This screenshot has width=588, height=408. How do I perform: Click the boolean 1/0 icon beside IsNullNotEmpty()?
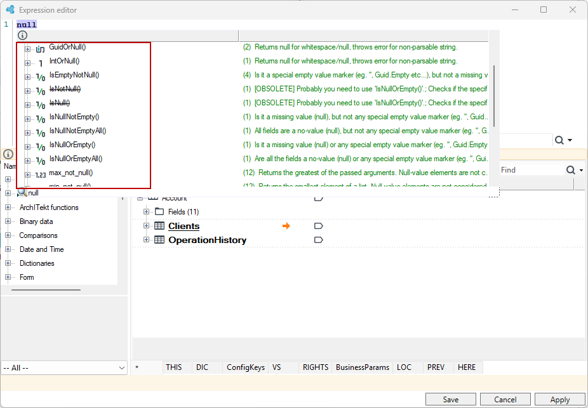[x=41, y=119]
